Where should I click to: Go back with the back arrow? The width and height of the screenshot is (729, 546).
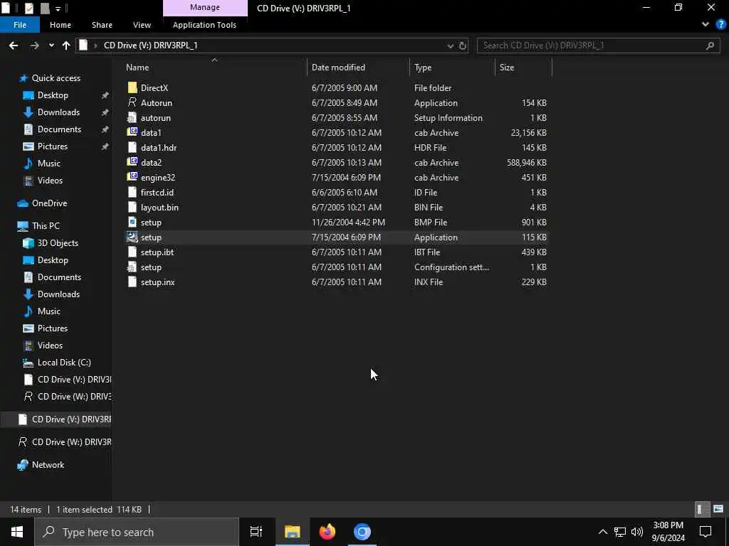(14, 45)
